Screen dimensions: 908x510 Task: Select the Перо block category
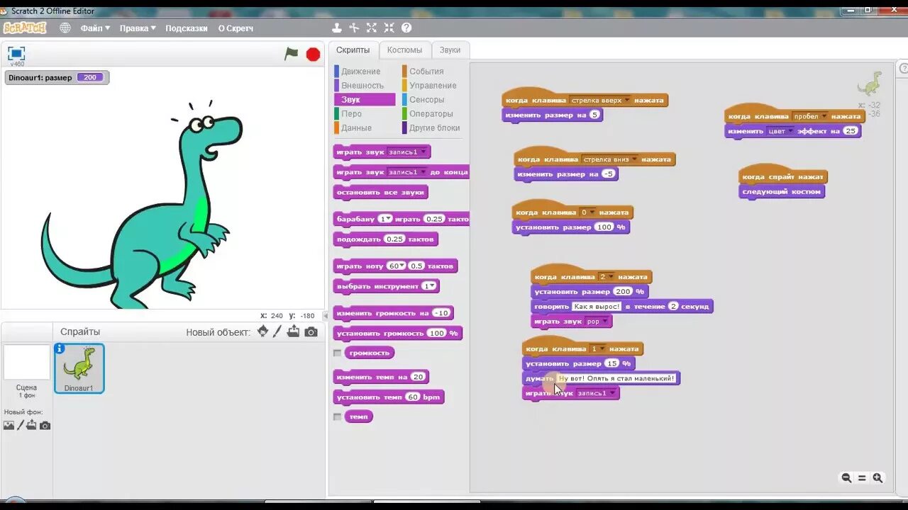tap(364, 114)
